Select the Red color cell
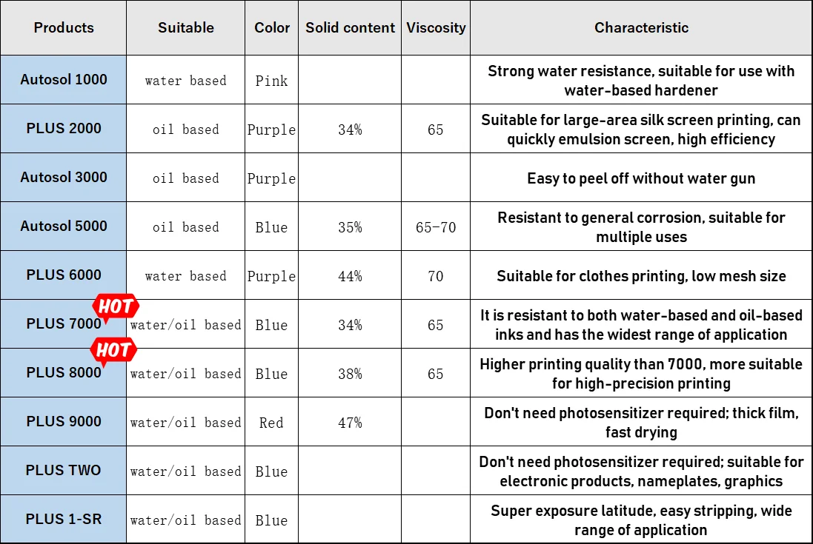Viewport: 813px width, 544px height. click(271, 423)
